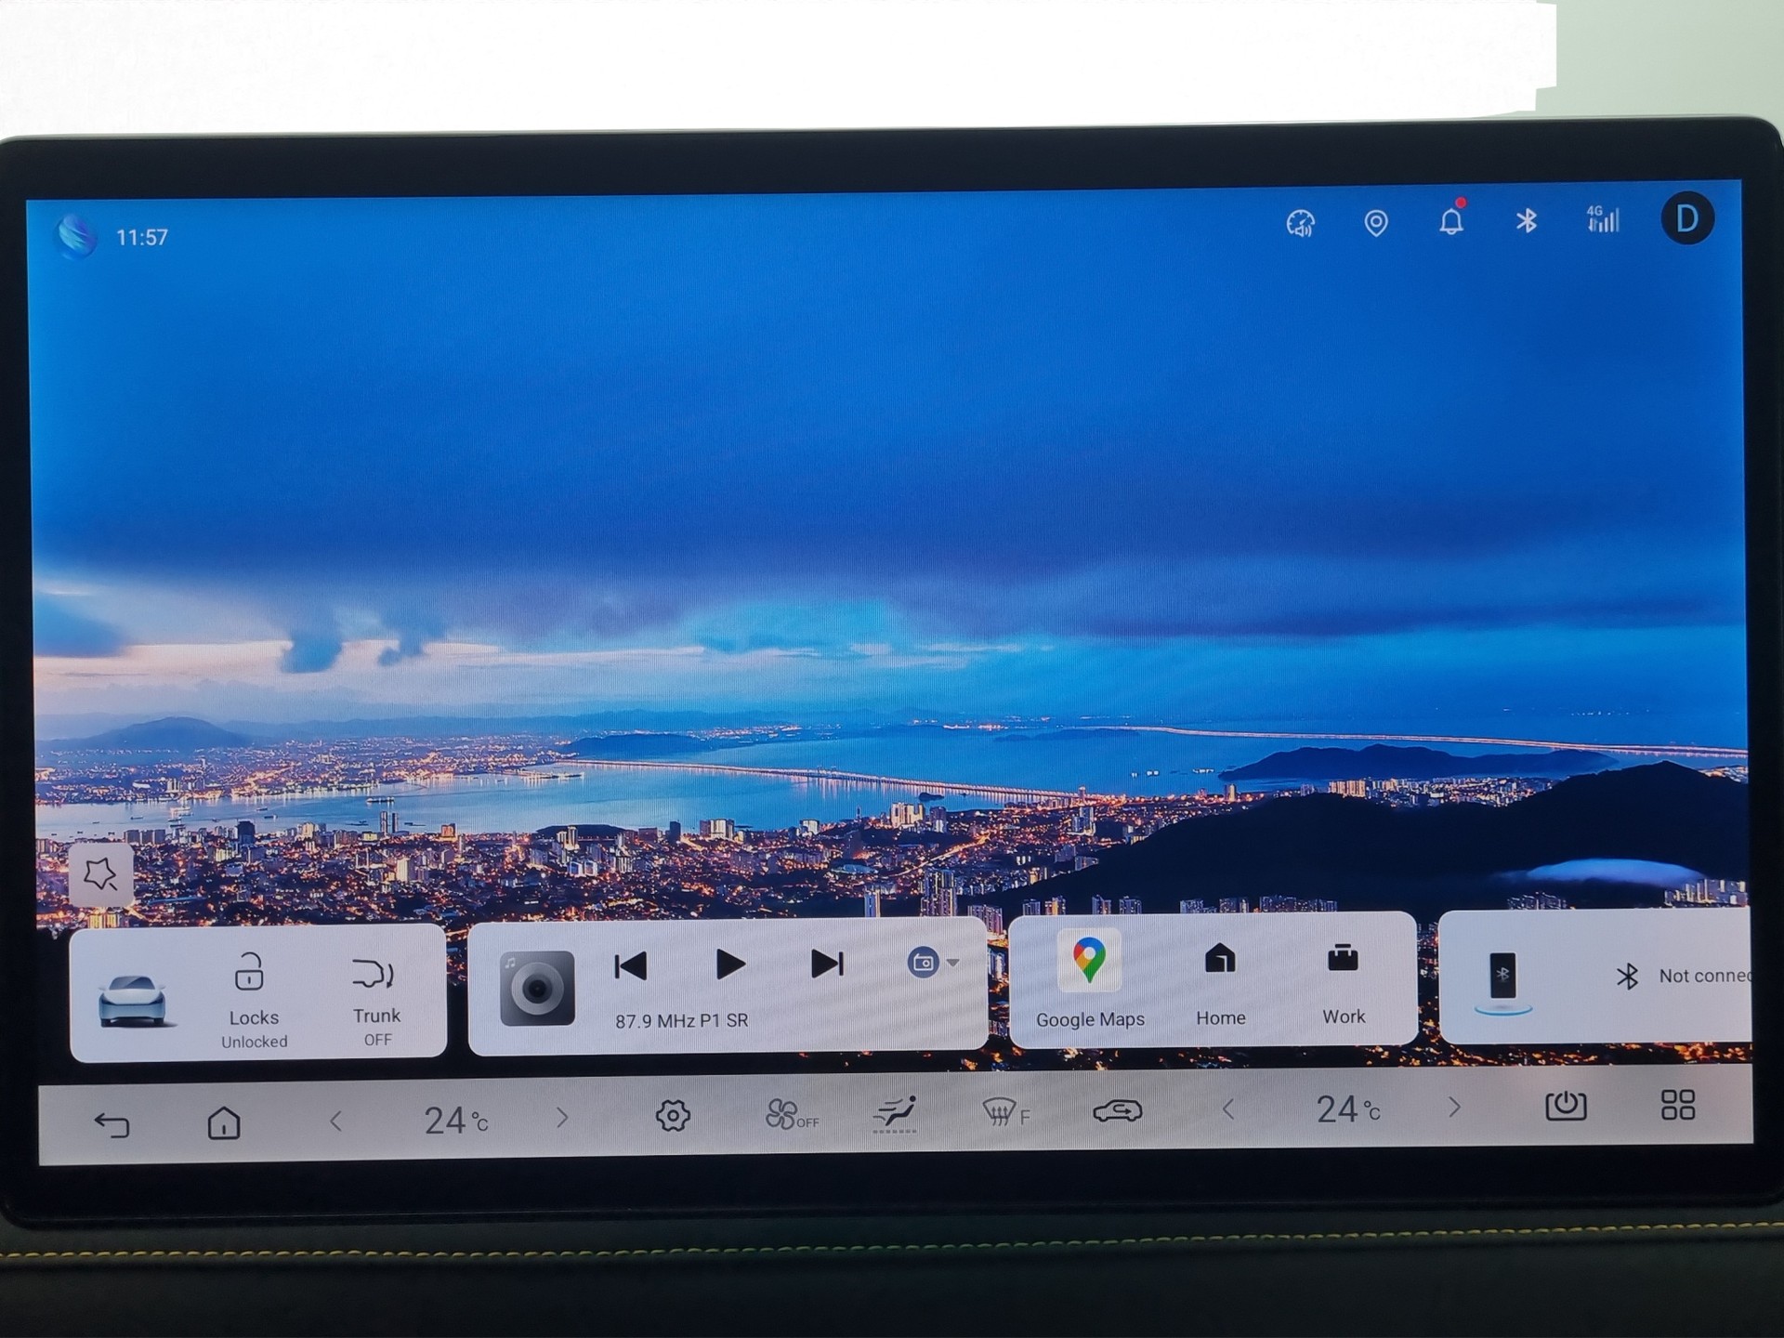The height and width of the screenshot is (1338, 1784).
Task: Tap the 4G signal strength icon
Action: (1603, 219)
